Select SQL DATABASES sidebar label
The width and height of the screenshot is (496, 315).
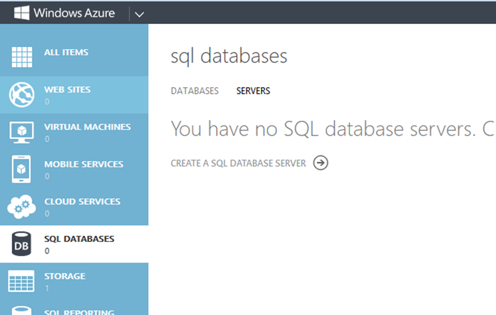79,239
